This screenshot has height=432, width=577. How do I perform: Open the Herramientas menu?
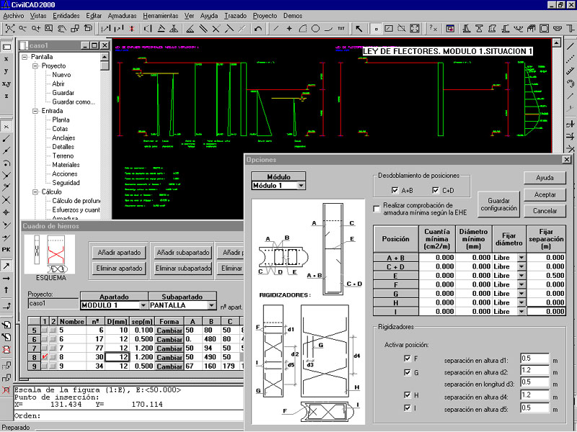[161, 15]
